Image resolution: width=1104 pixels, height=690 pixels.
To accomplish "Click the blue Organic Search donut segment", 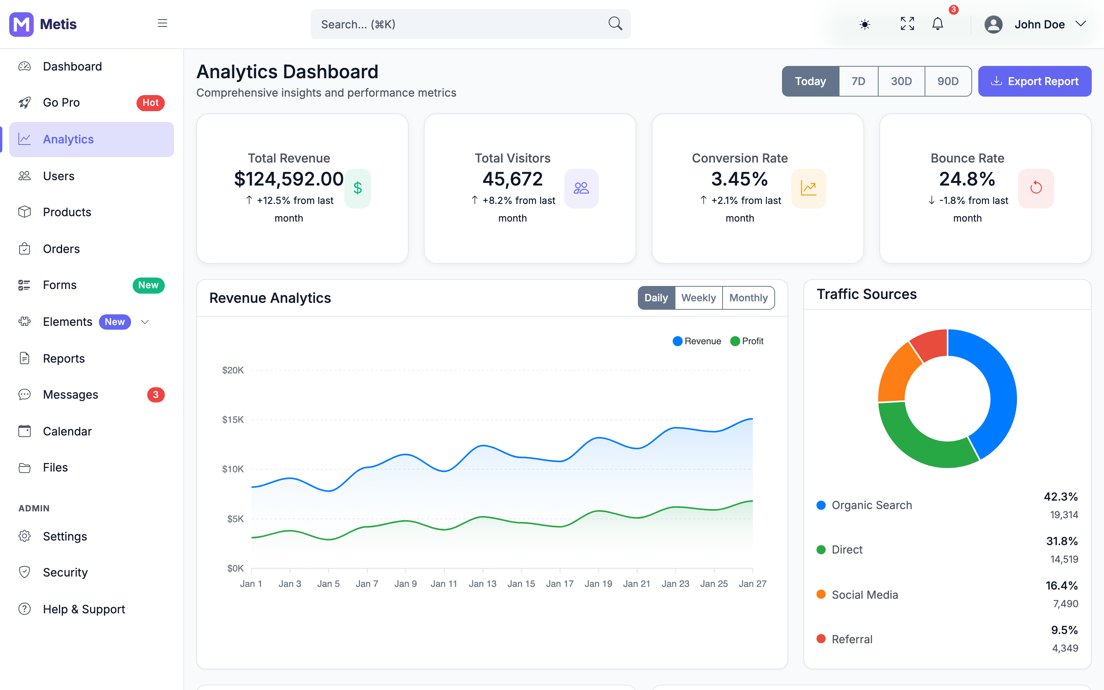I will point(1002,386).
